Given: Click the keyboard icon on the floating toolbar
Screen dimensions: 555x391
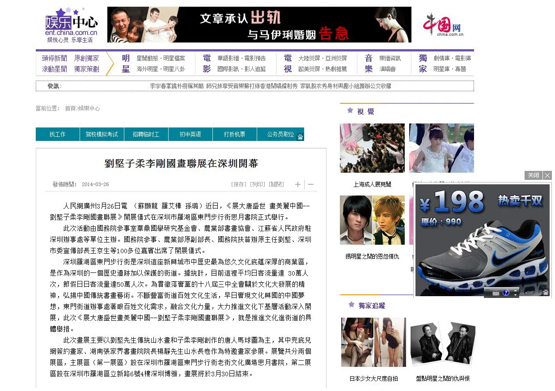Looking at the screenshot, I should (x=496, y=293).
